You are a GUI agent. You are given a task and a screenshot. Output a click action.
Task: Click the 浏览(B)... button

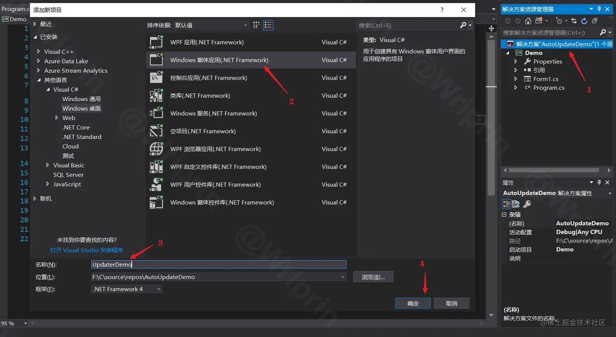[x=373, y=277]
